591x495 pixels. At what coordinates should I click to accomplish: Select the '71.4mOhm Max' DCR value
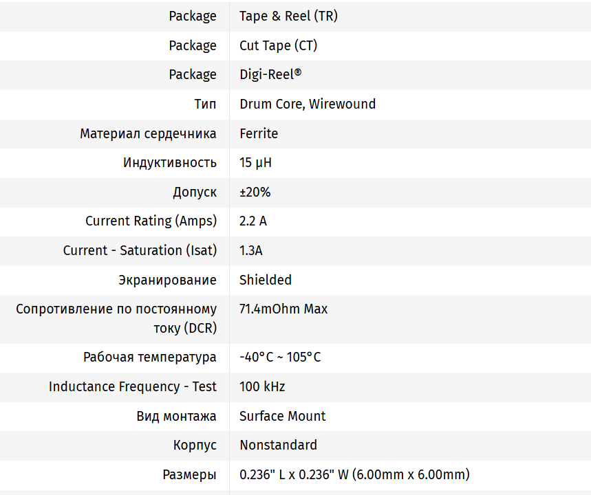coord(283,309)
